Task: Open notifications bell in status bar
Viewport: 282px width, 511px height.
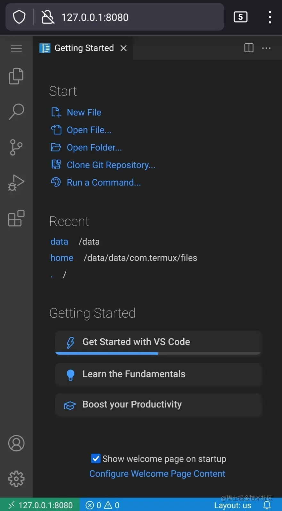Action: click(x=267, y=506)
